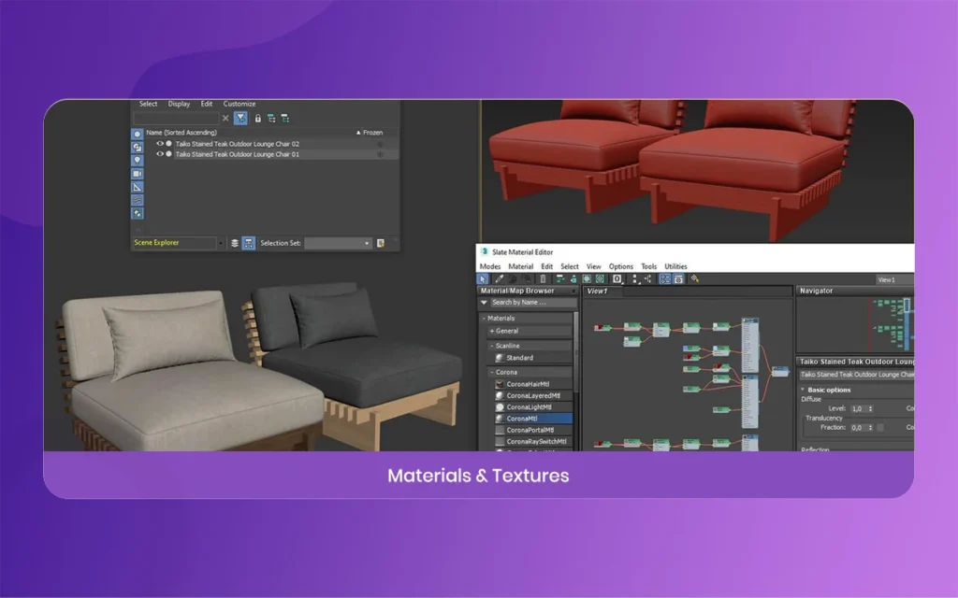The image size is (958, 598).
Task: Open Slate Material menu
Action: (x=520, y=266)
